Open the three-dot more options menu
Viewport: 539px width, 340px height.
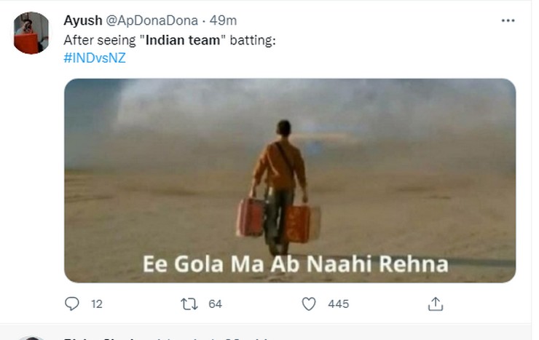pos(508,21)
